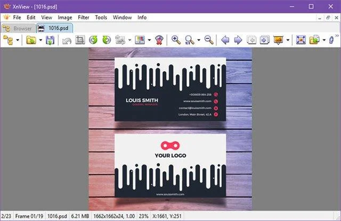Viewport: 341px width, 221px height.
Task: Click the Undo arrow icon
Action: [x=67, y=40]
